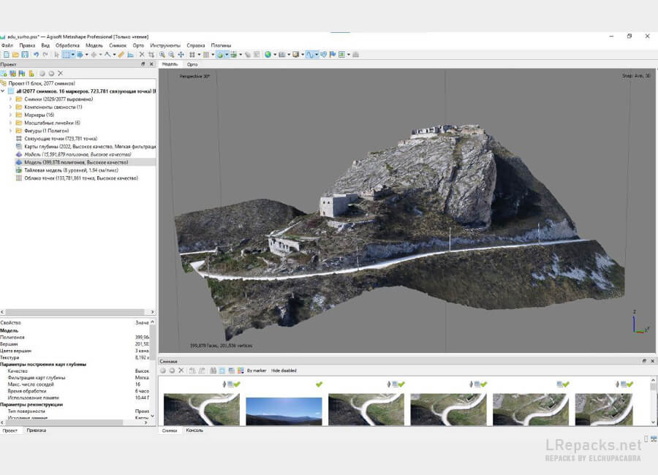Image resolution: width=658 pixels, height=475 pixels.
Task: Click the Open project folder icon
Action: [x=15, y=55]
